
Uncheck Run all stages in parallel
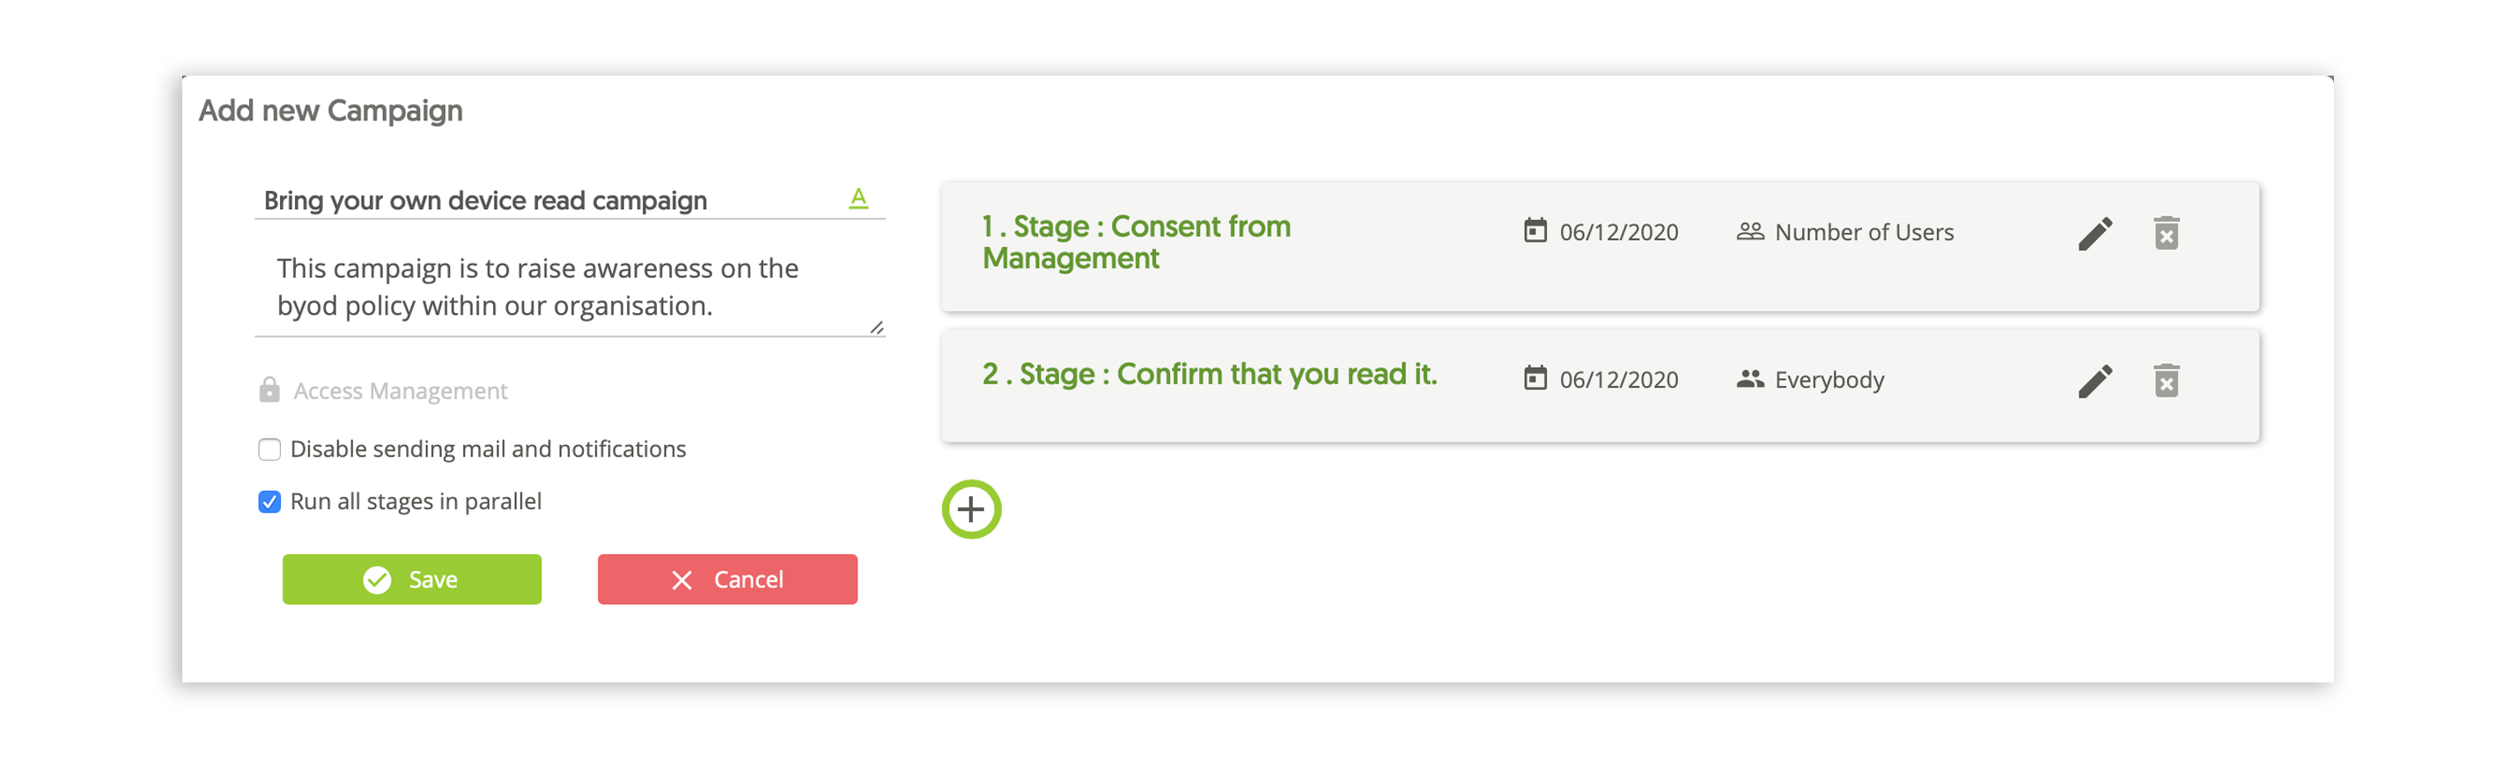click(269, 502)
